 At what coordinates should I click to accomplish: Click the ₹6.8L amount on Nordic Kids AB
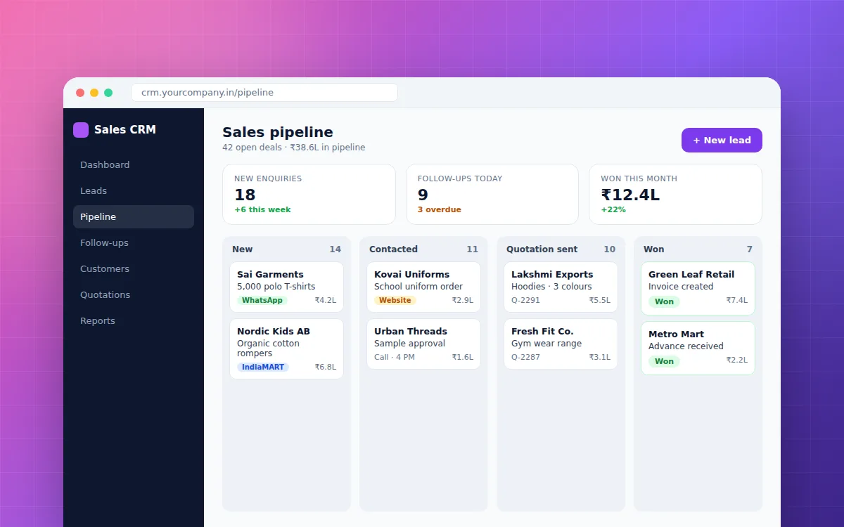click(326, 367)
